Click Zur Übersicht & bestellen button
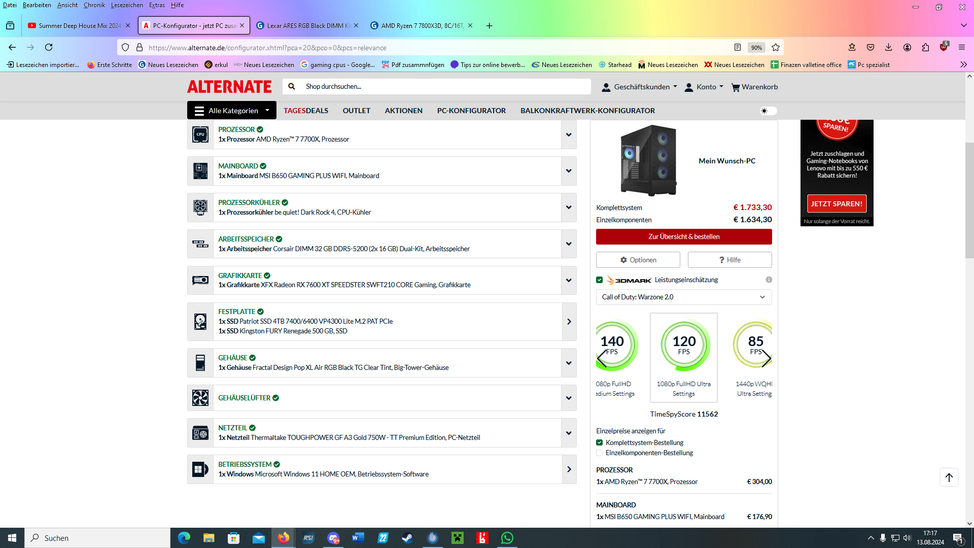This screenshot has width=974, height=548. (684, 237)
